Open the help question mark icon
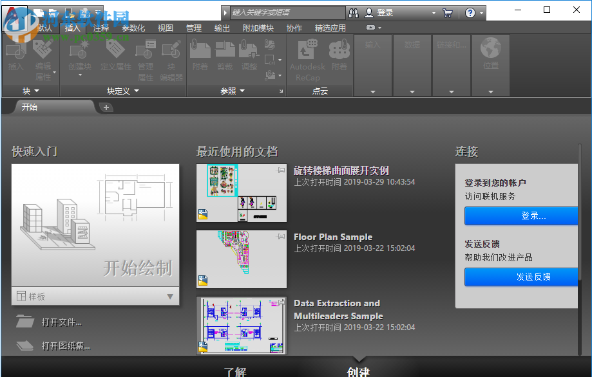This screenshot has width=592, height=377. (x=470, y=12)
